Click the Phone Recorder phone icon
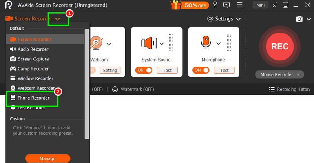The height and width of the screenshot is (163, 314). 13,98
